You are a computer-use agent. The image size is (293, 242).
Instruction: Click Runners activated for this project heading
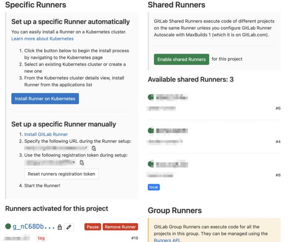[57, 208]
